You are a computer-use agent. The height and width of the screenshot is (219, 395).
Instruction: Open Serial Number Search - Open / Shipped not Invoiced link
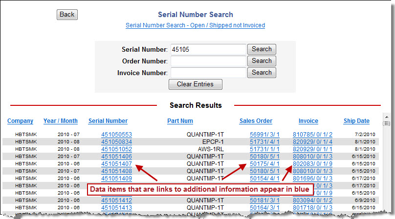tap(195, 25)
